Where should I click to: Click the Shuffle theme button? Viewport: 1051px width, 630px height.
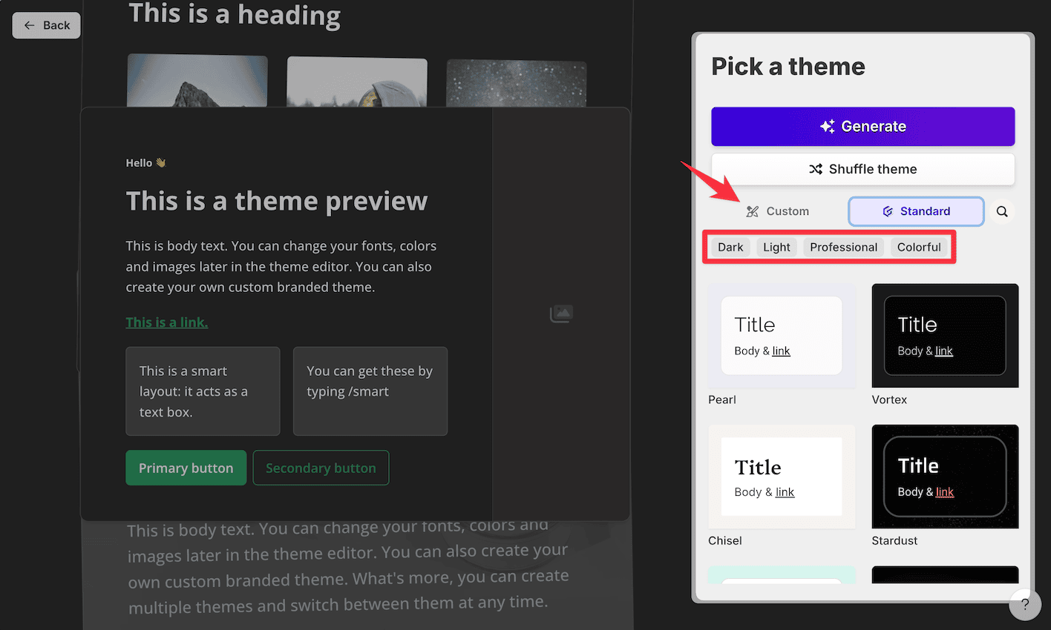[862, 169]
